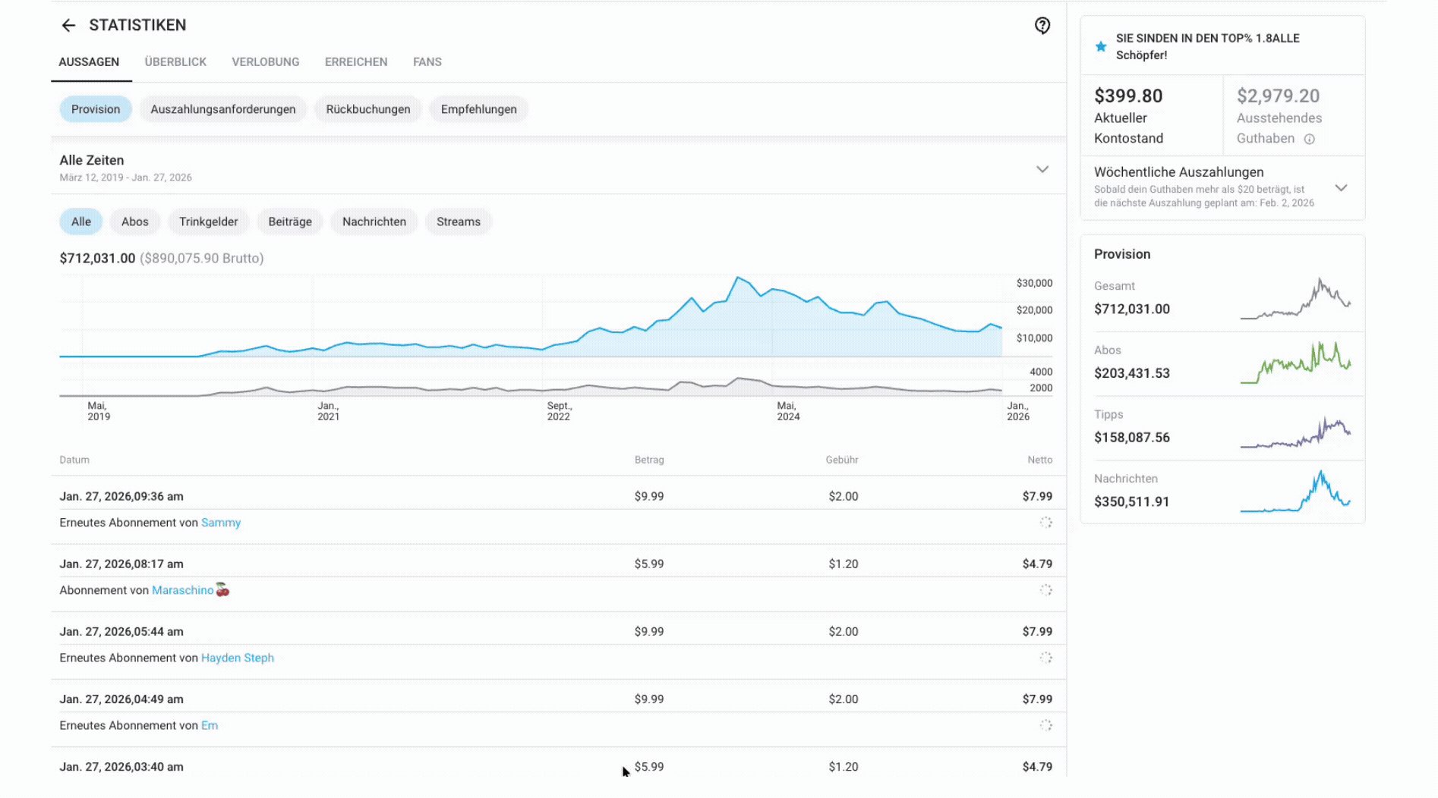Screen dimensions: 1438x798
Task: Click the status icon in Hayden Steph's row
Action: (1045, 658)
